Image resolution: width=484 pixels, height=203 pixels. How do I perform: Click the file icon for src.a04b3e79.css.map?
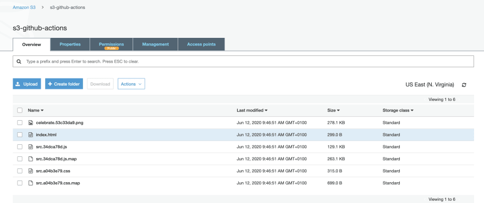click(x=31, y=183)
